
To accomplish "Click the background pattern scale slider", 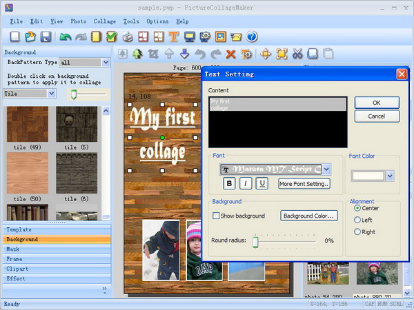I will pyautogui.click(x=74, y=94).
